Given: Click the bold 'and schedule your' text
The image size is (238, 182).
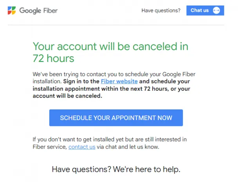Looking at the screenshot, I should [x=164, y=81].
